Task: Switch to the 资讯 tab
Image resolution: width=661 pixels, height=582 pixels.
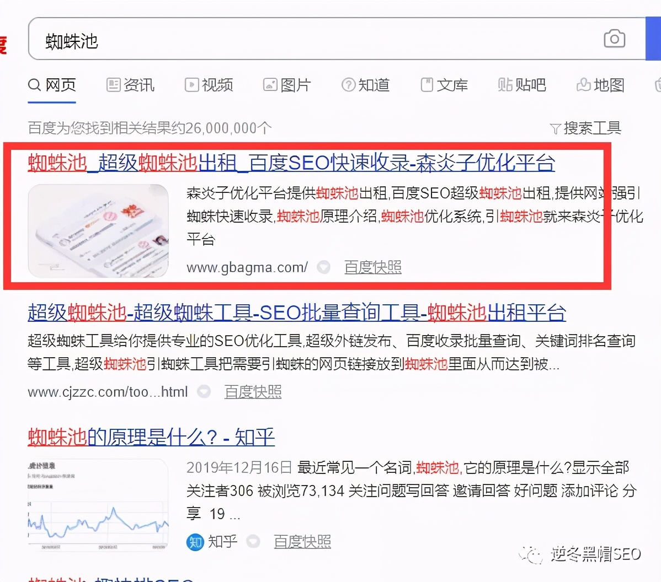Action: [x=130, y=85]
